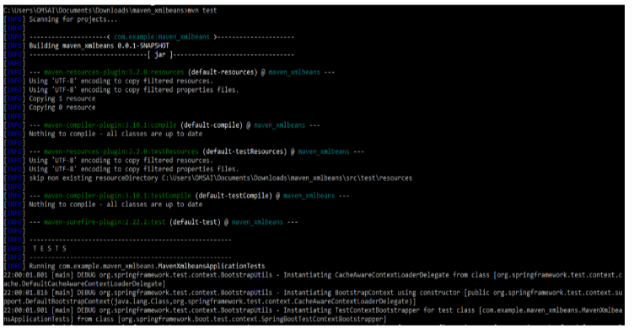The height and width of the screenshot is (329, 634).
Task: Click 'maven-surefire-plugin:2.22.2:test' plugin text
Action: 105,222
